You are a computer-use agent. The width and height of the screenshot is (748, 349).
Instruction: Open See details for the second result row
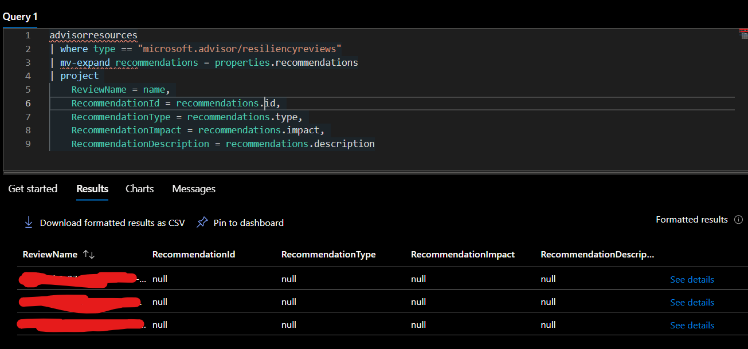tap(692, 303)
